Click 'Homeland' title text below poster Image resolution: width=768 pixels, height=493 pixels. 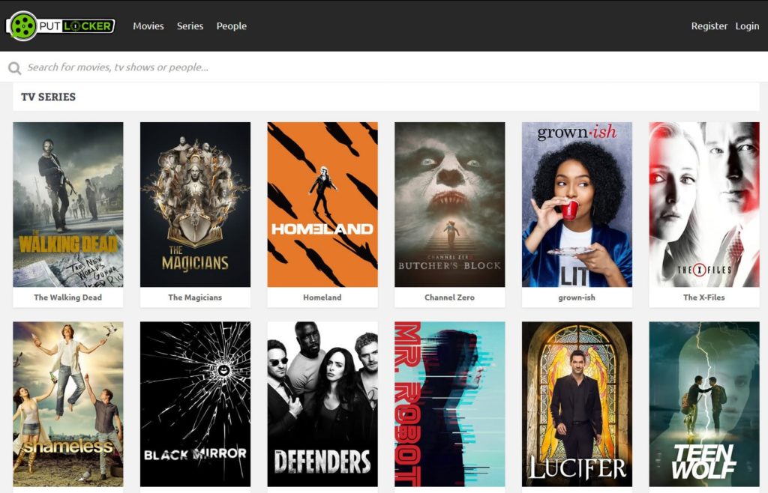point(322,297)
